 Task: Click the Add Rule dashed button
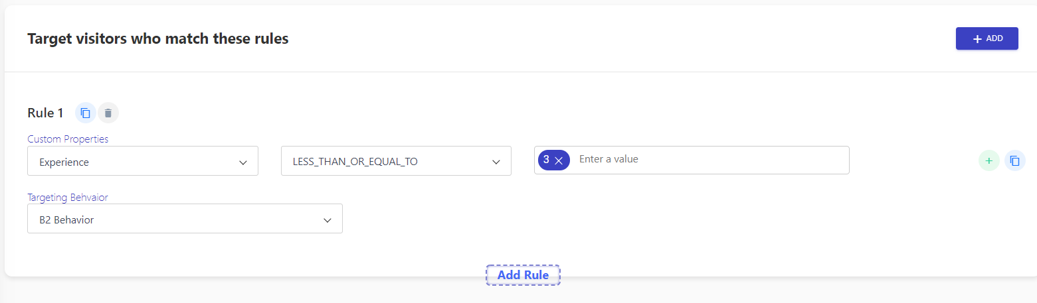(x=523, y=275)
